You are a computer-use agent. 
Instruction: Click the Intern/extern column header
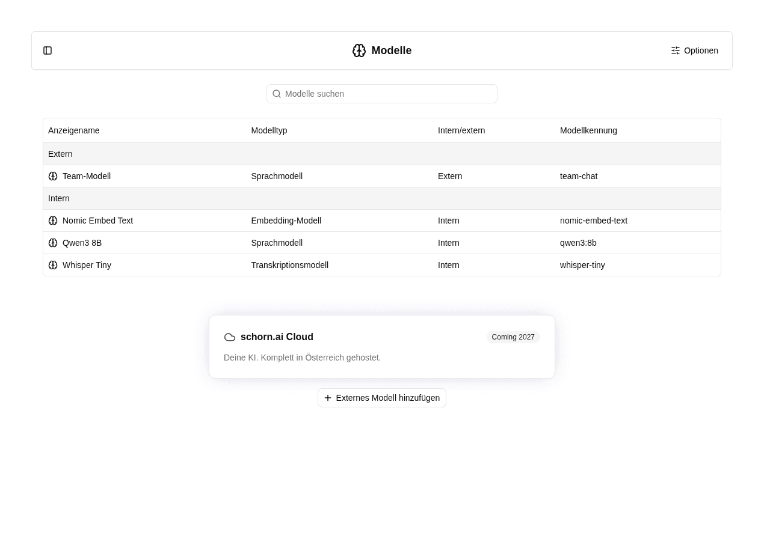coord(461,130)
